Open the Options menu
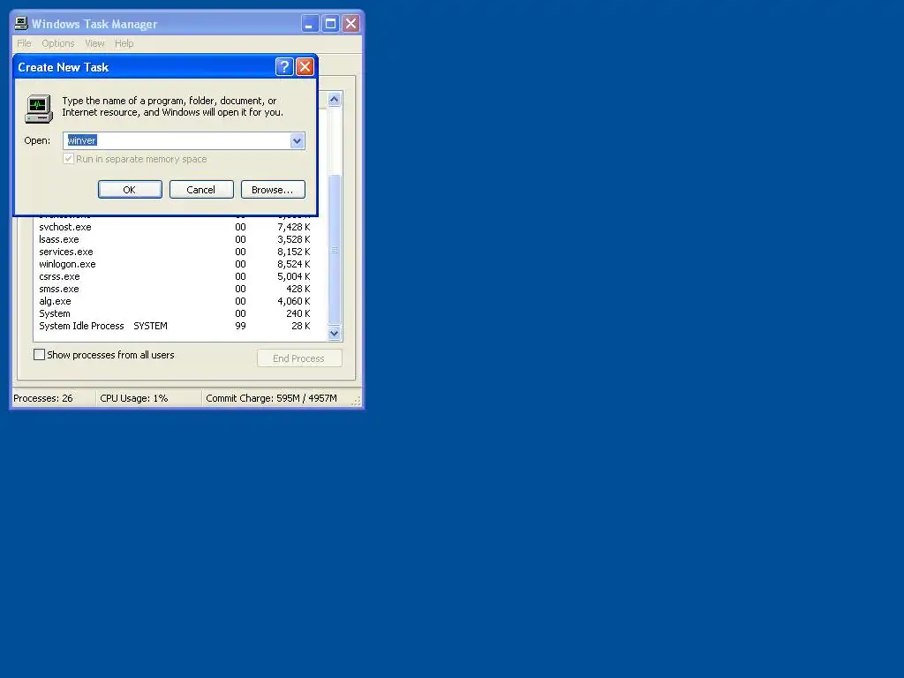Image resolution: width=904 pixels, height=678 pixels. tap(58, 43)
